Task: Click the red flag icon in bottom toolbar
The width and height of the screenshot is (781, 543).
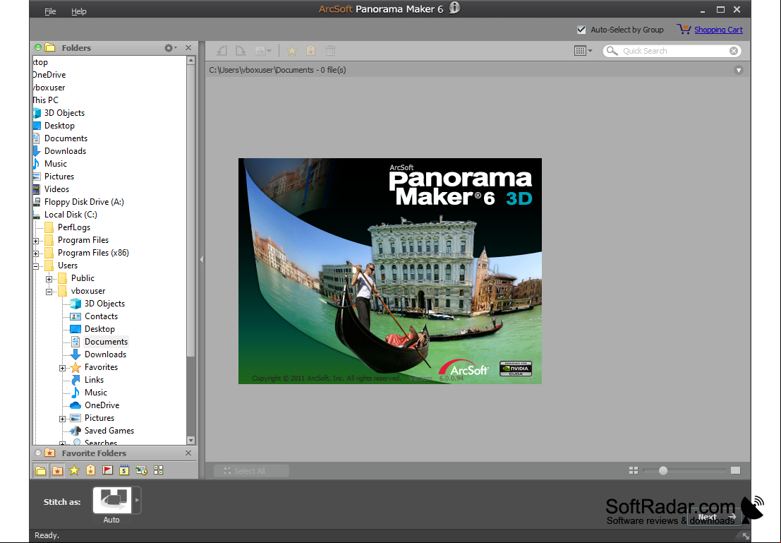Action: pyautogui.click(x=107, y=470)
